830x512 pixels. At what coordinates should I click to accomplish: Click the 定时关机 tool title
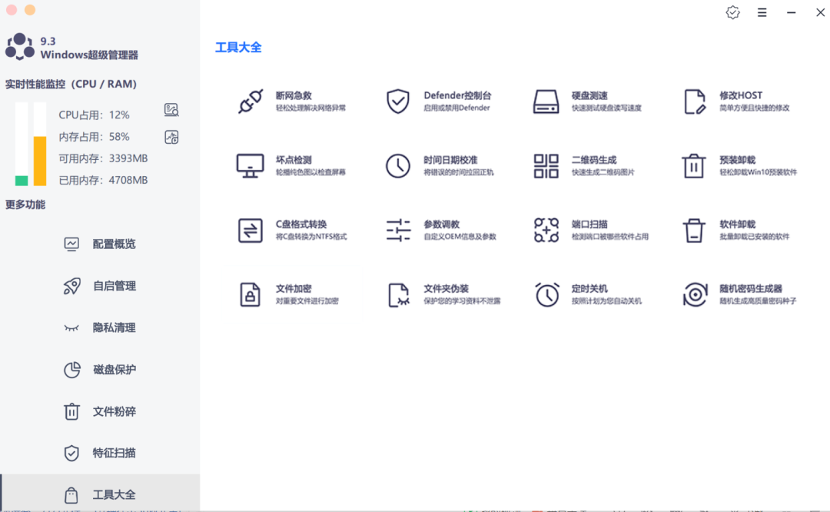(x=589, y=288)
